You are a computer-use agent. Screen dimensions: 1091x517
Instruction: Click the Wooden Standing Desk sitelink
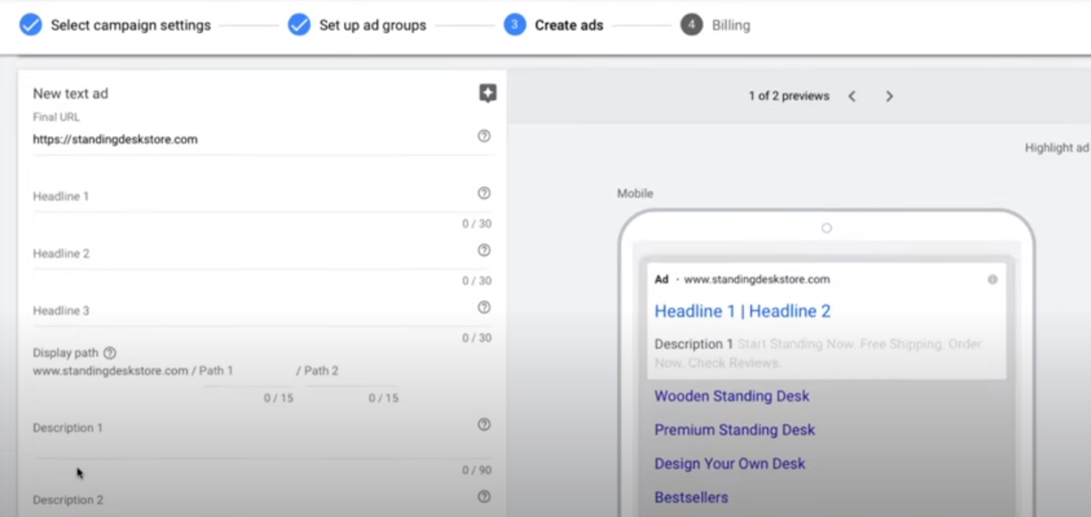pos(732,396)
